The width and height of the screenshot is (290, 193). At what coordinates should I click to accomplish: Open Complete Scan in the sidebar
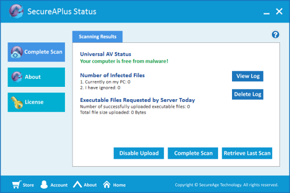point(37,52)
